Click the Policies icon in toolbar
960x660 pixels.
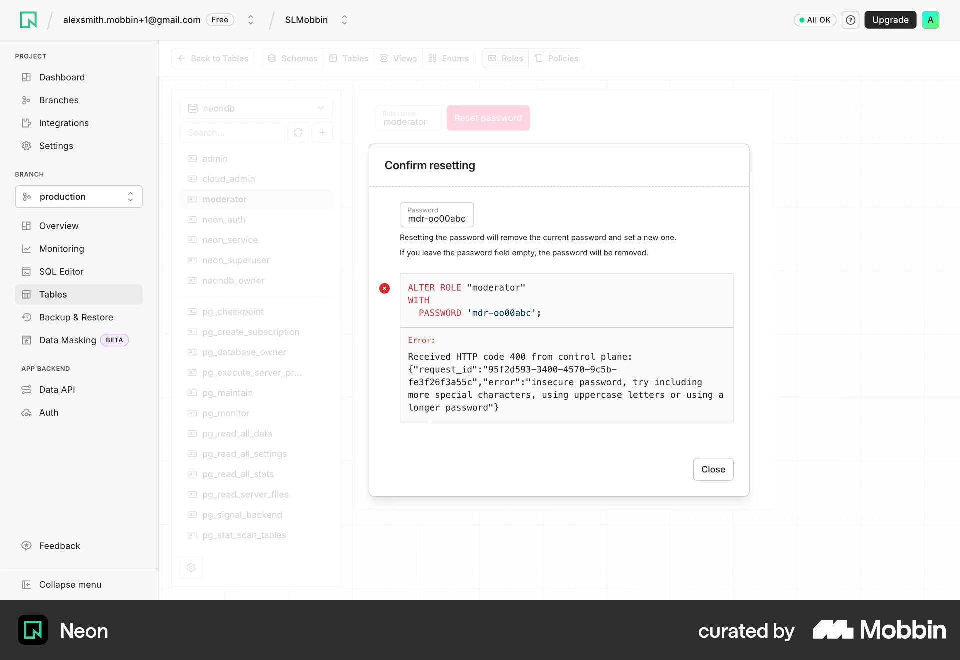(538, 58)
